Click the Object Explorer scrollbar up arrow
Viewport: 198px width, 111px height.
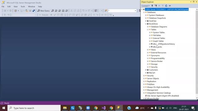tap(197, 10)
